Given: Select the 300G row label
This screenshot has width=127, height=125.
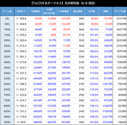Looking at the screenshot, I should (7, 51).
